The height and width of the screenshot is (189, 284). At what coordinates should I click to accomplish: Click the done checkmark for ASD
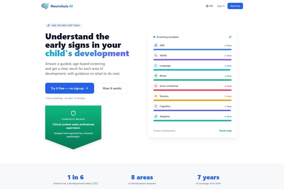[x=228, y=45]
